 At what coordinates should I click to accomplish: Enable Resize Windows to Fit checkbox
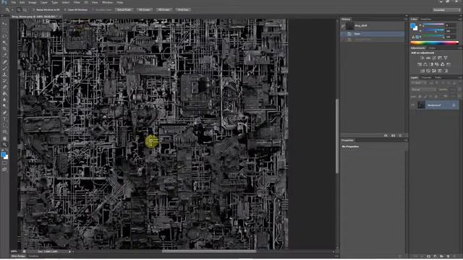coord(34,9)
